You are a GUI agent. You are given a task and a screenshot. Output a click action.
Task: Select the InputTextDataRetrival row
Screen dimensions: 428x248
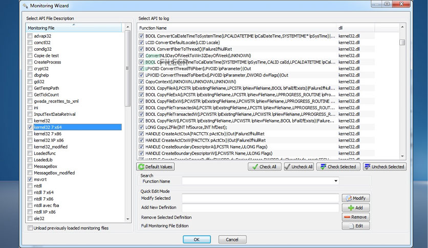tap(74, 114)
